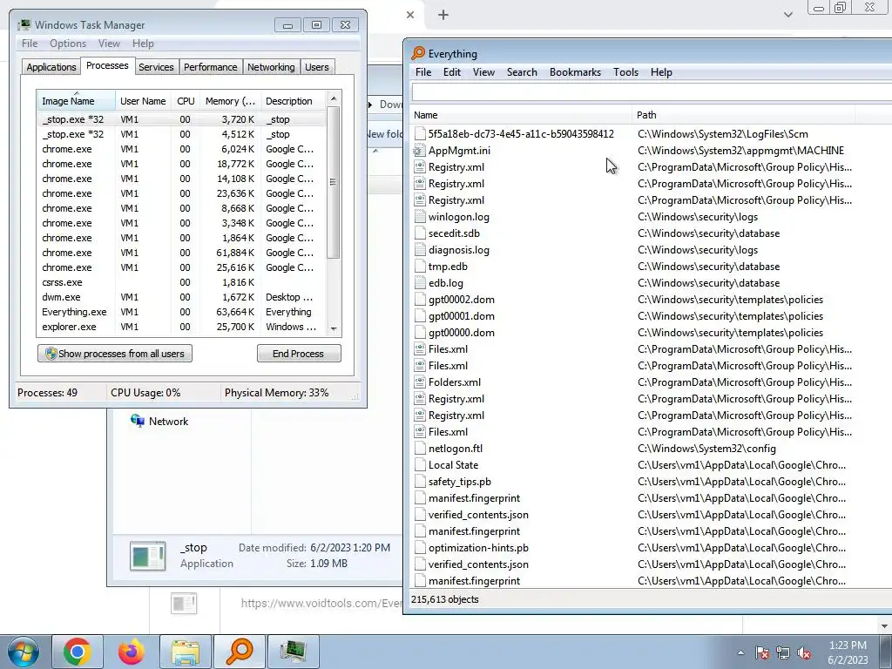The height and width of the screenshot is (669, 892).
Task: Select chrome.exe using 61,884 K
Action: pyautogui.click(x=181, y=253)
